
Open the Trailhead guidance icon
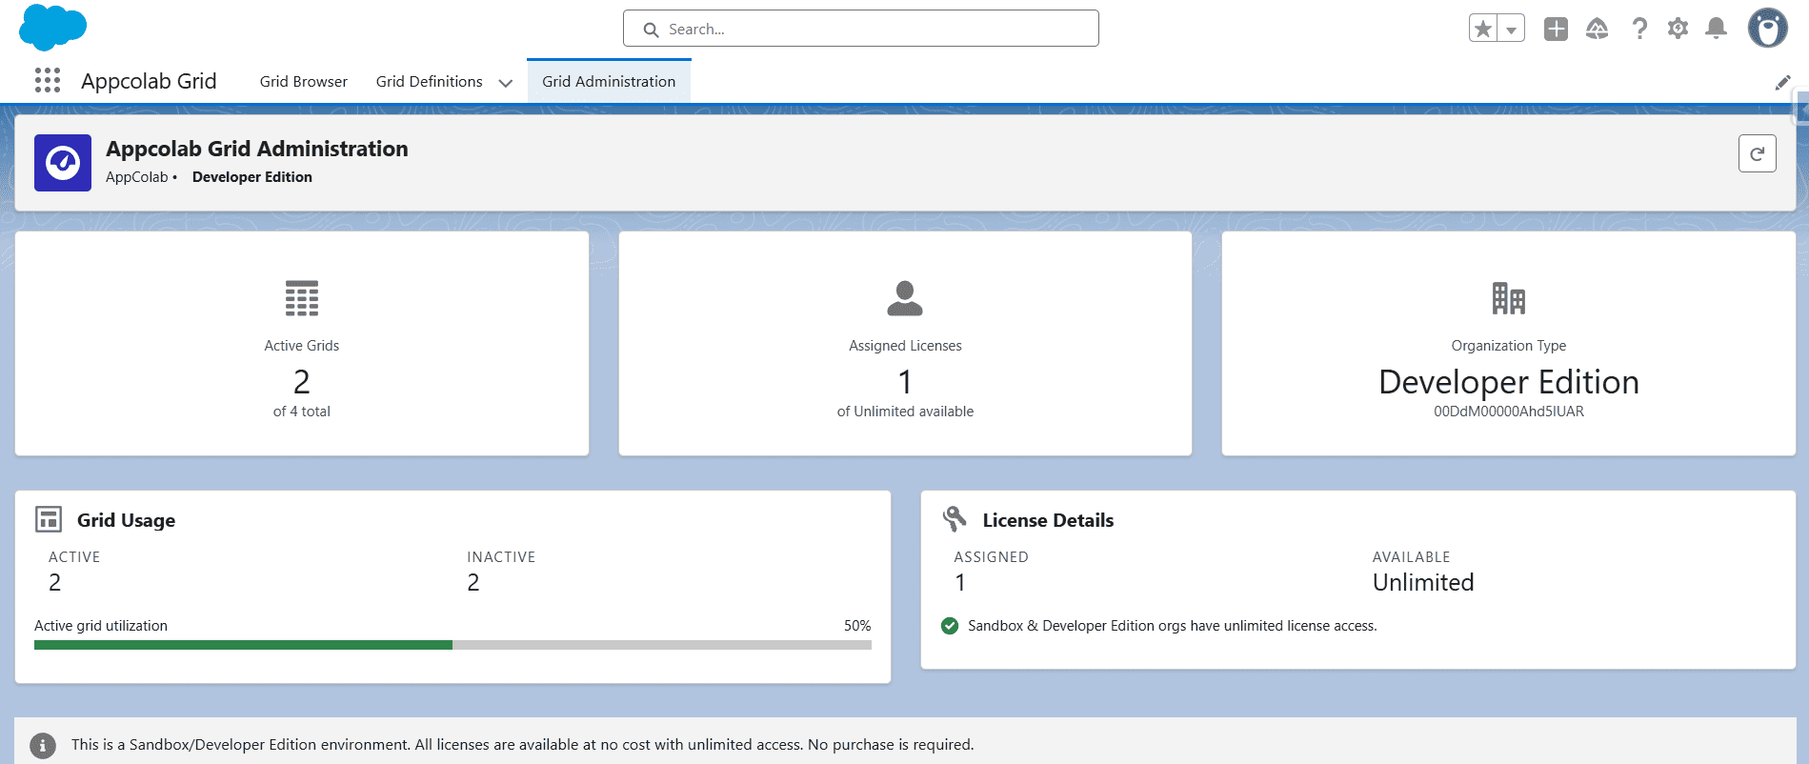pyautogui.click(x=1598, y=30)
